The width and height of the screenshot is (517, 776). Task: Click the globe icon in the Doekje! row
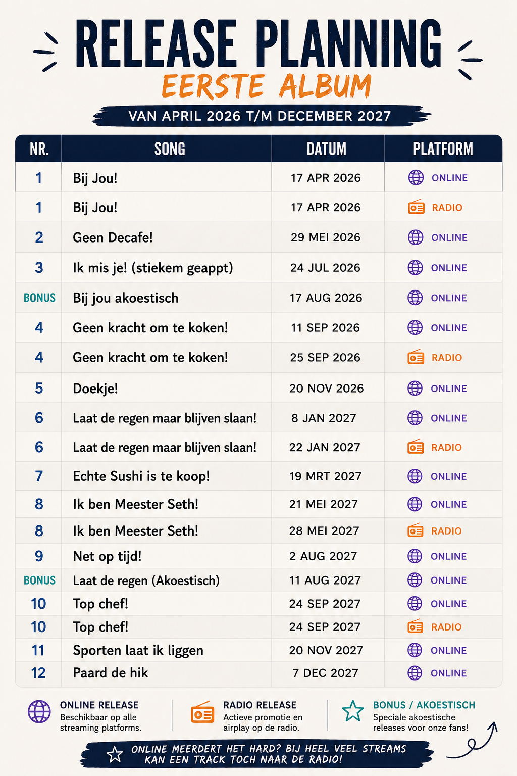(x=415, y=388)
